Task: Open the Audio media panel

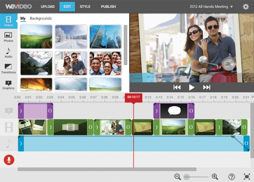Action: pyautogui.click(x=8, y=53)
